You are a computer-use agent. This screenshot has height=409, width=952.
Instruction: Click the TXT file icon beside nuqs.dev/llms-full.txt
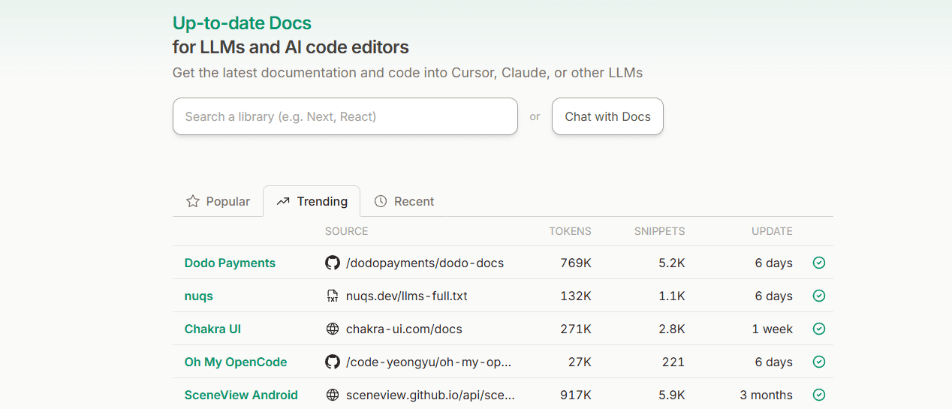point(333,296)
